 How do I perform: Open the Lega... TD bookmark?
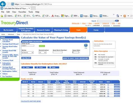coord(84,16)
